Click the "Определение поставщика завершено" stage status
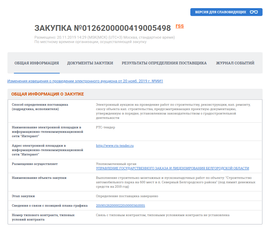The height and width of the screenshot is (227, 266). (x=127, y=196)
